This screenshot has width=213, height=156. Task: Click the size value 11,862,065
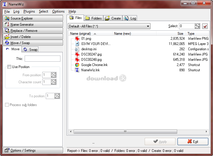[177, 44]
